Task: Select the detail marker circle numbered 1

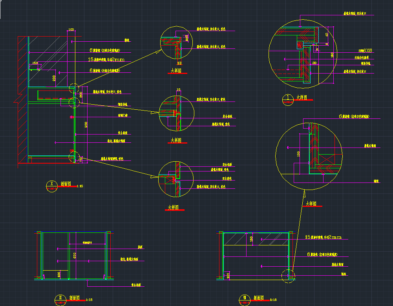Action: (288, 99)
